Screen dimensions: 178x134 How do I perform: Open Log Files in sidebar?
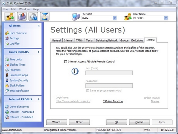(15, 44)
